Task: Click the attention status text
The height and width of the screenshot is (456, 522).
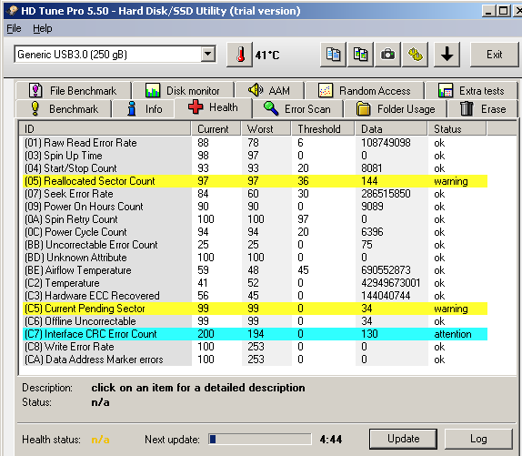Action: pos(452,334)
